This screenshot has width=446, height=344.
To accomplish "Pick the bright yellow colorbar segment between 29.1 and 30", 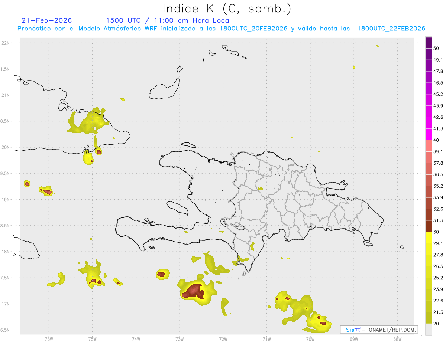I will pos(429,237).
